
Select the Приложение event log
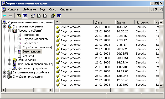click(x=31, y=35)
